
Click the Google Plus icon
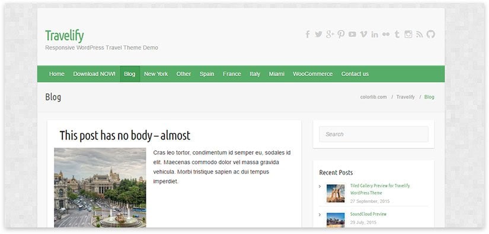click(x=330, y=34)
